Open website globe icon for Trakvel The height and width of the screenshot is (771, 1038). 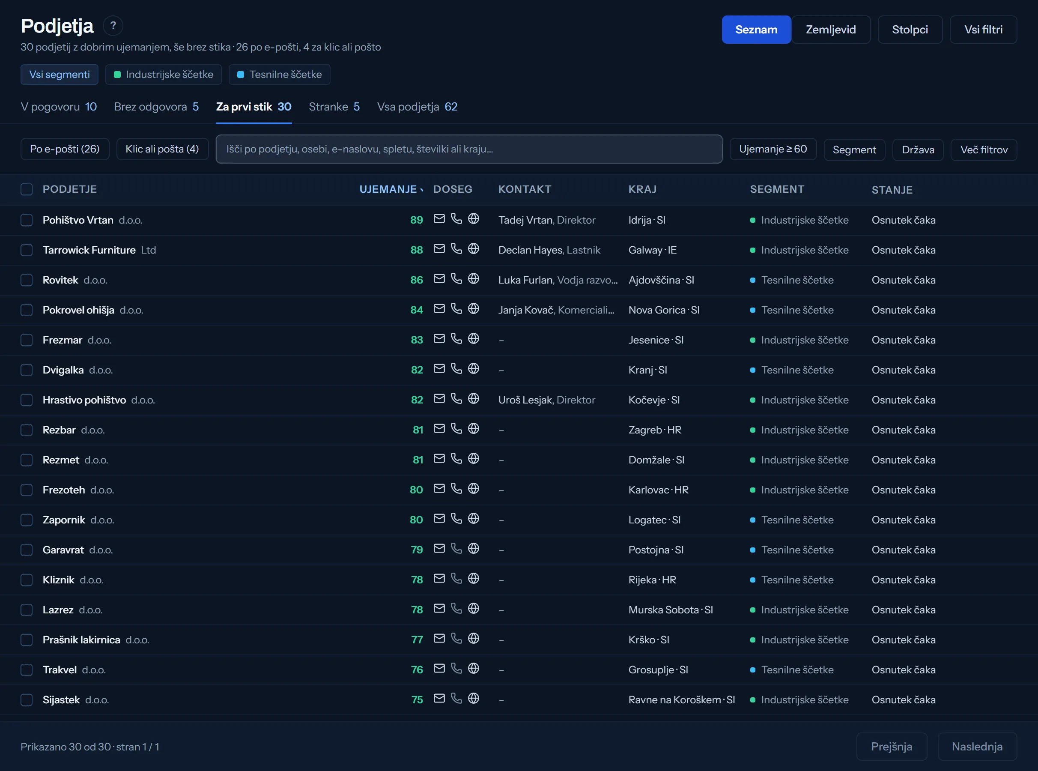point(474,669)
